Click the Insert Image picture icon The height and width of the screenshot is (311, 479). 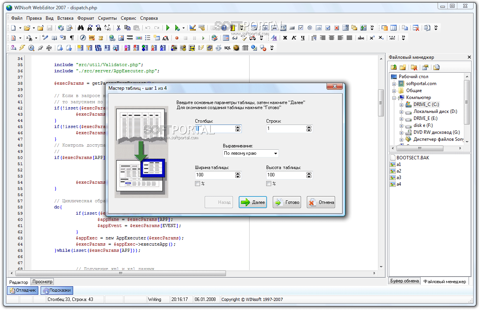[x=121, y=38]
